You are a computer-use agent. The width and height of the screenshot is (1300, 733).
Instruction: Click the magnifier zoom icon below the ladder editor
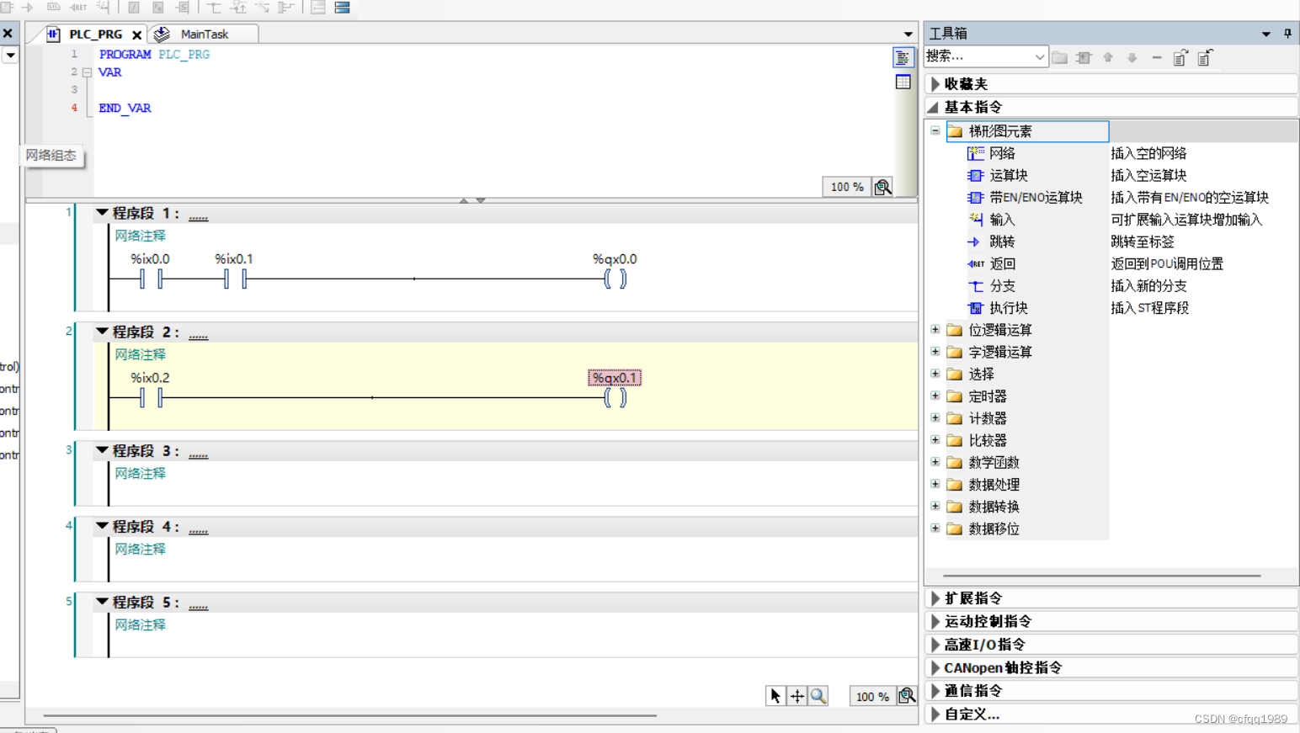818,695
